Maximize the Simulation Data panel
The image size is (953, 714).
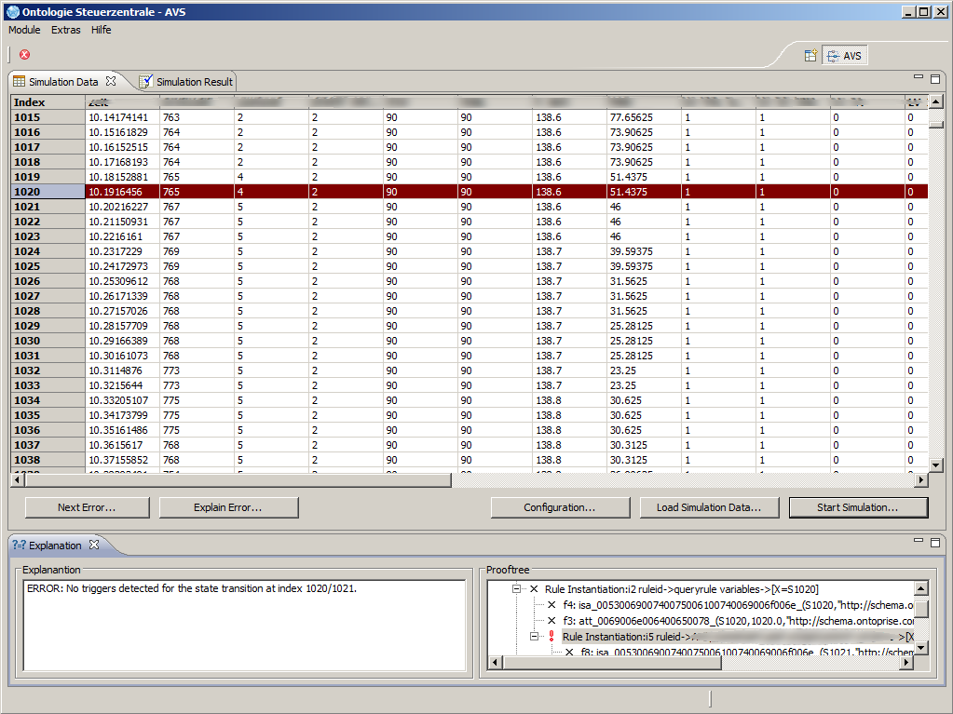click(934, 79)
